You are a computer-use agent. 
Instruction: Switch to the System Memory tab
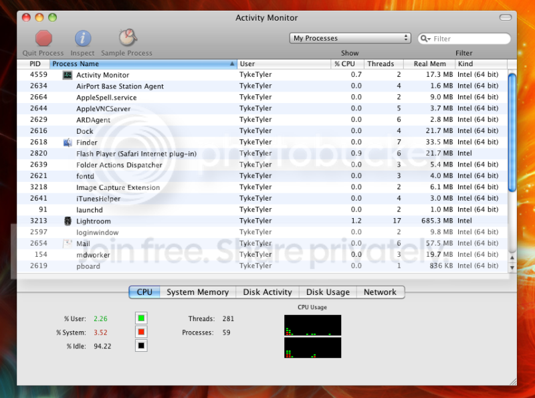click(x=197, y=292)
